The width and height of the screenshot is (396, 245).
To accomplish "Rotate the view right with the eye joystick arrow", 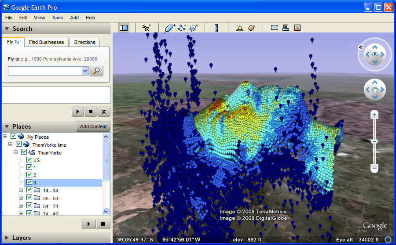I will 382,54.
